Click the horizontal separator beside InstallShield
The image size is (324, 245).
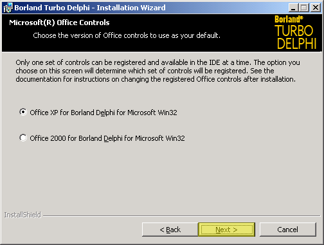point(181,216)
